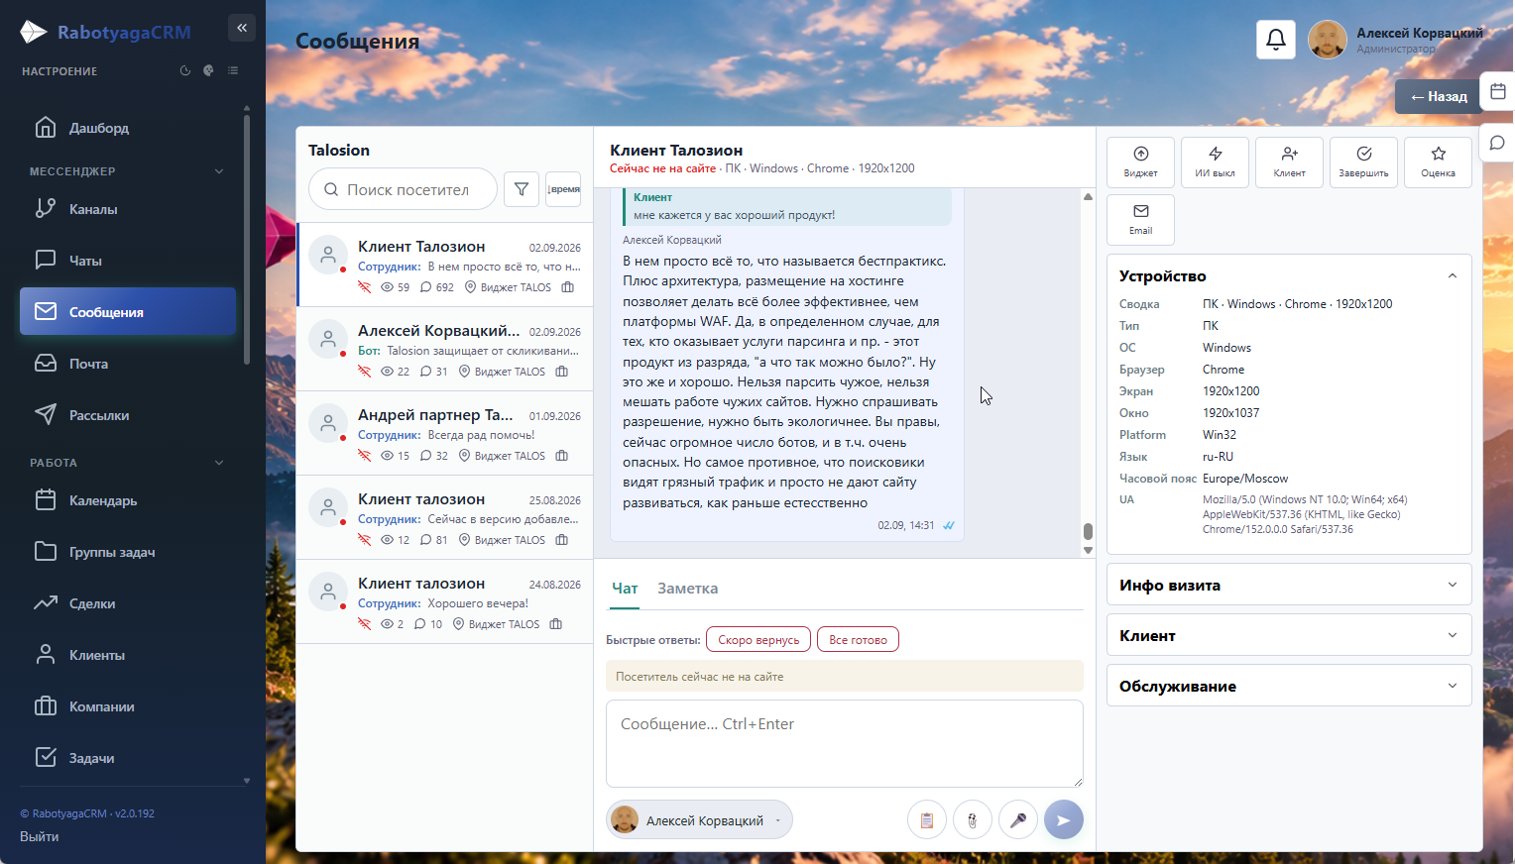
Task: Send the message with arrow button
Action: tap(1064, 820)
